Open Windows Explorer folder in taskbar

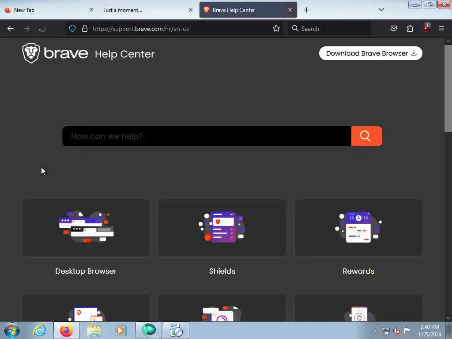[x=94, y=330]
